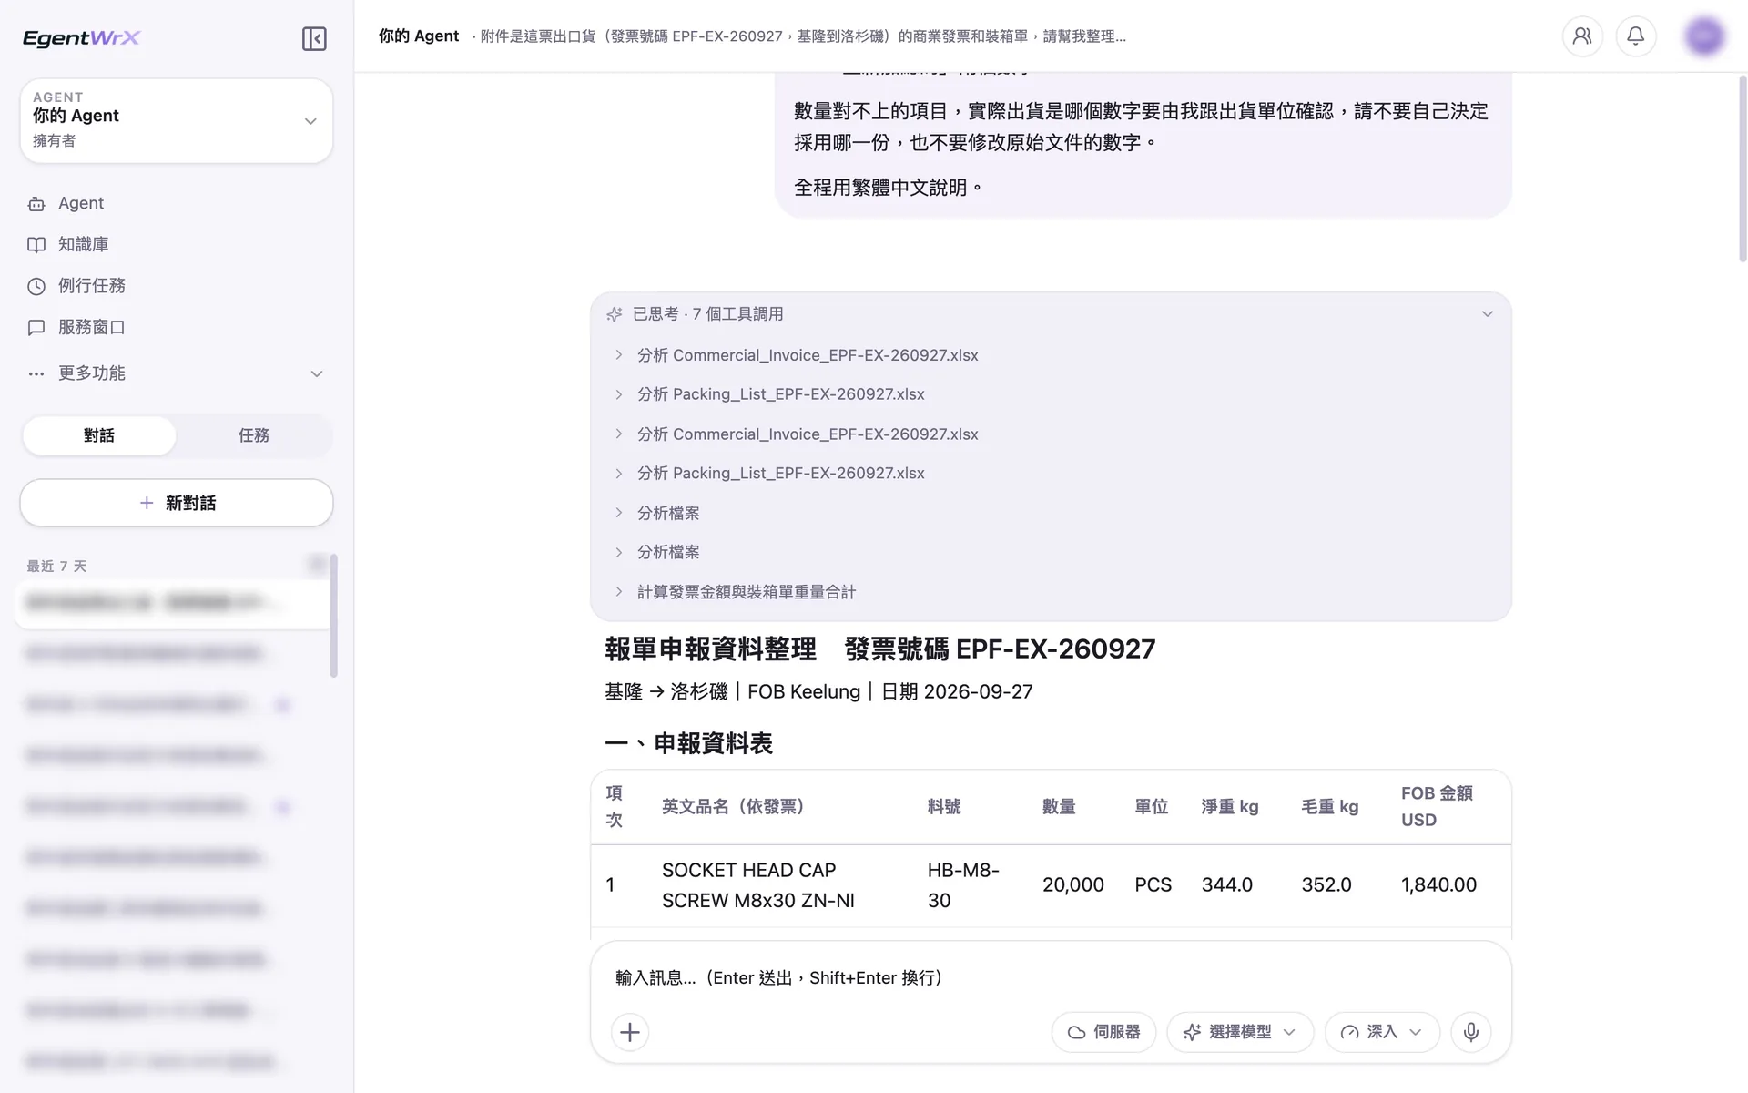
Task: Open 深入 depth dropdown
Action: tap(1382, 1032)
